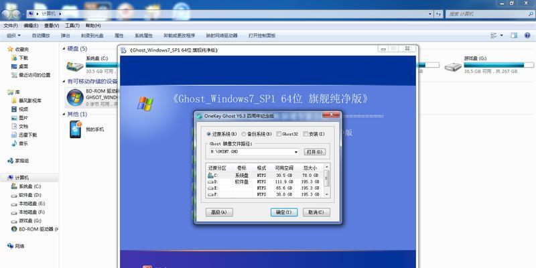Viewport: 536px width, 268px height.
Task: Collapse the 有可移动存储的设备 group
Action: pyautogui.click(x=64, y=82)
